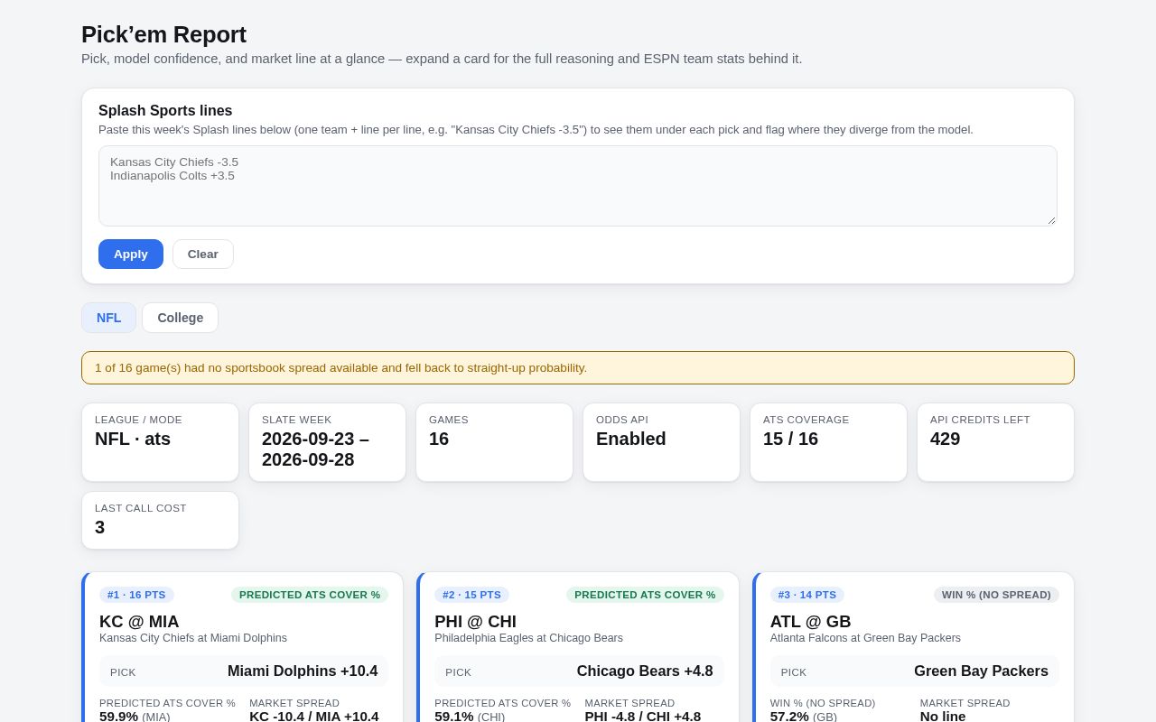Click 'PREDICTED ATS COVER %' badge on PHI card

[645, 595]
